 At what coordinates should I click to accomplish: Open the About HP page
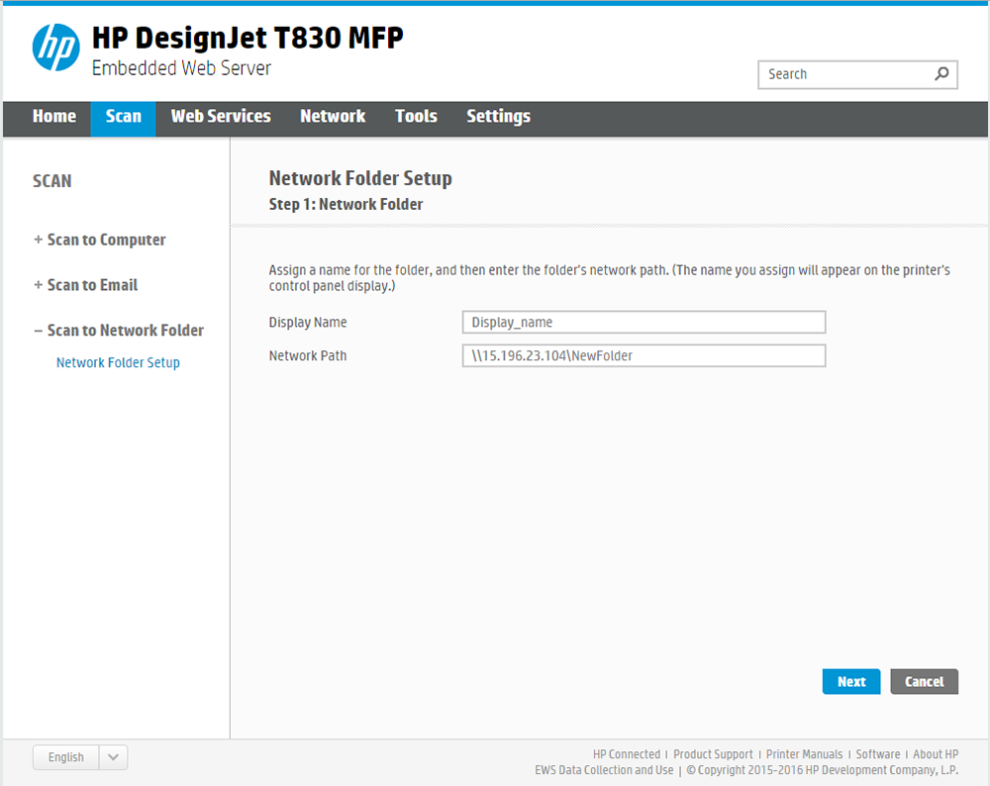tap(936, 754)
